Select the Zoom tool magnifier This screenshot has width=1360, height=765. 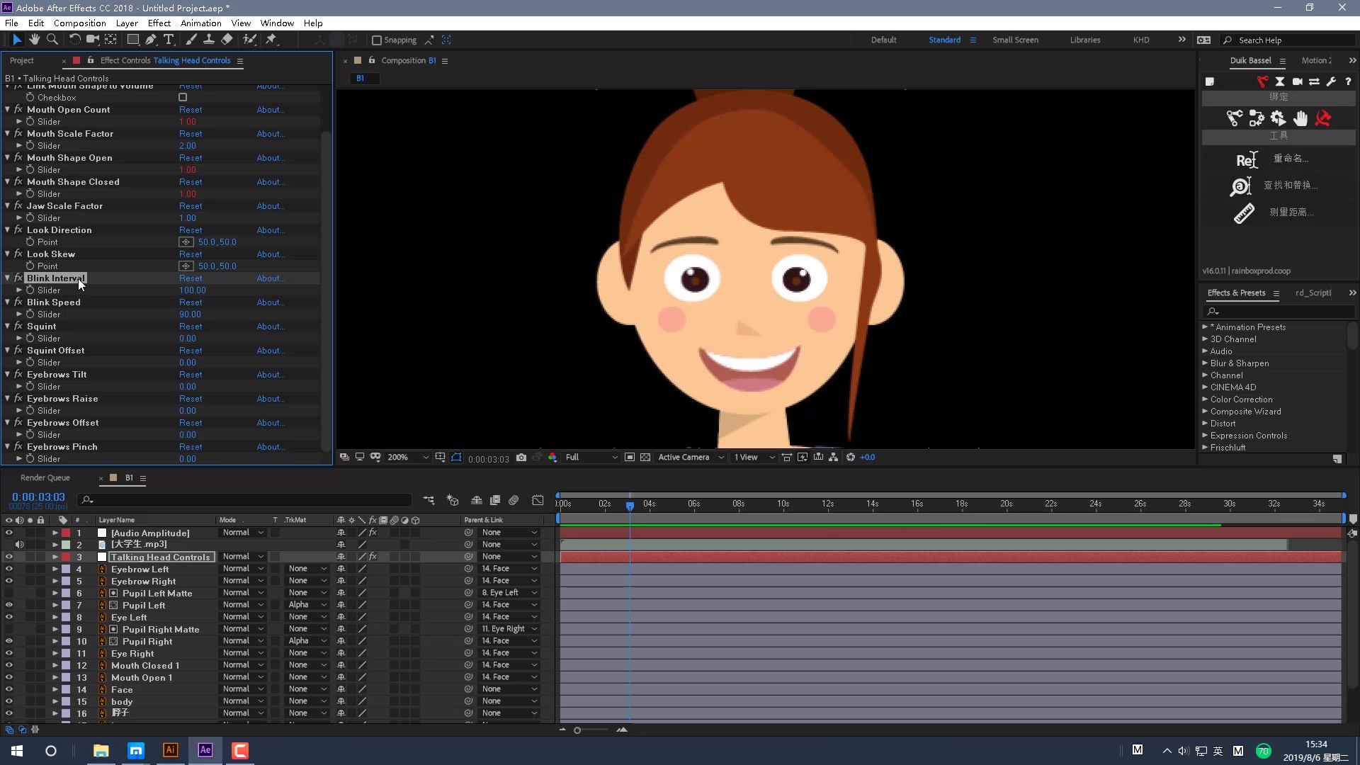click(52, 40)
